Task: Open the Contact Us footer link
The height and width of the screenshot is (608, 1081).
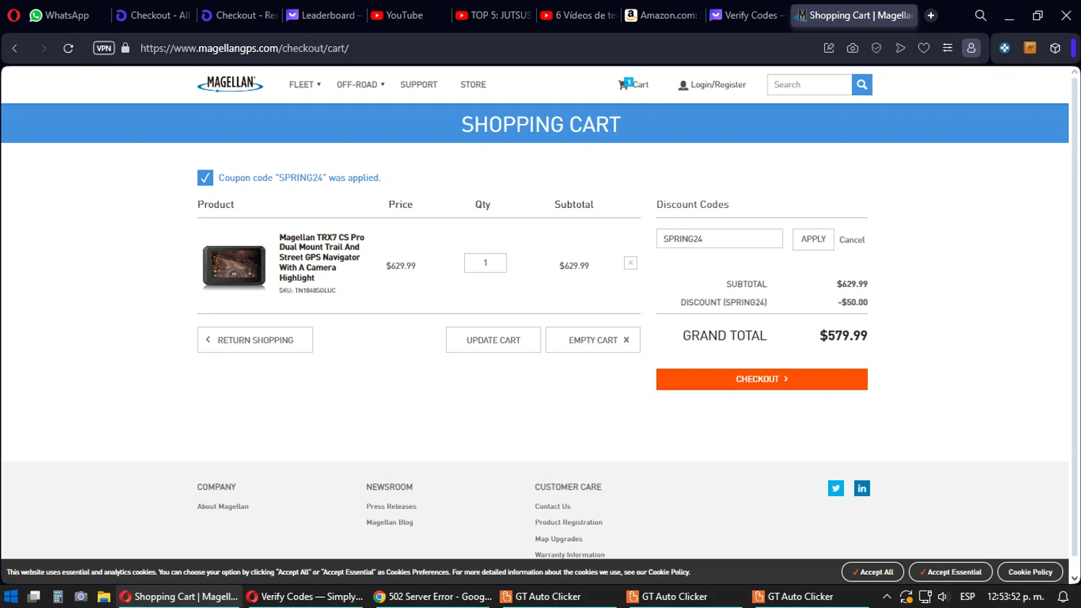Action: (x=553, y=506)
